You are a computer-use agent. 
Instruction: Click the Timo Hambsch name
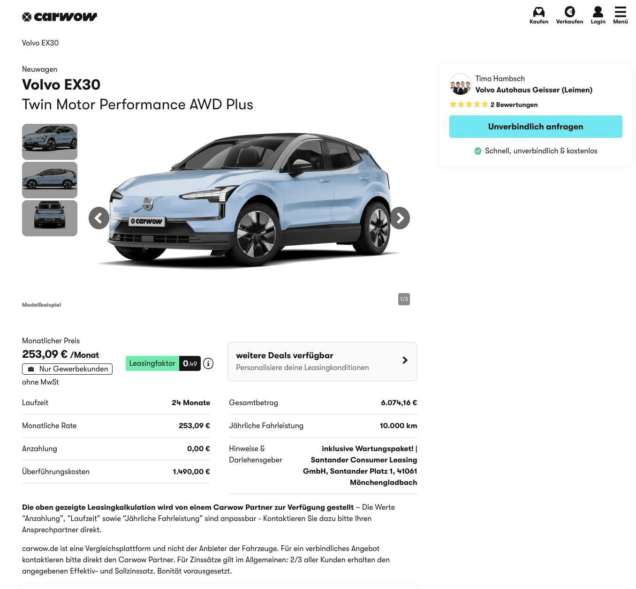point(500,79)
